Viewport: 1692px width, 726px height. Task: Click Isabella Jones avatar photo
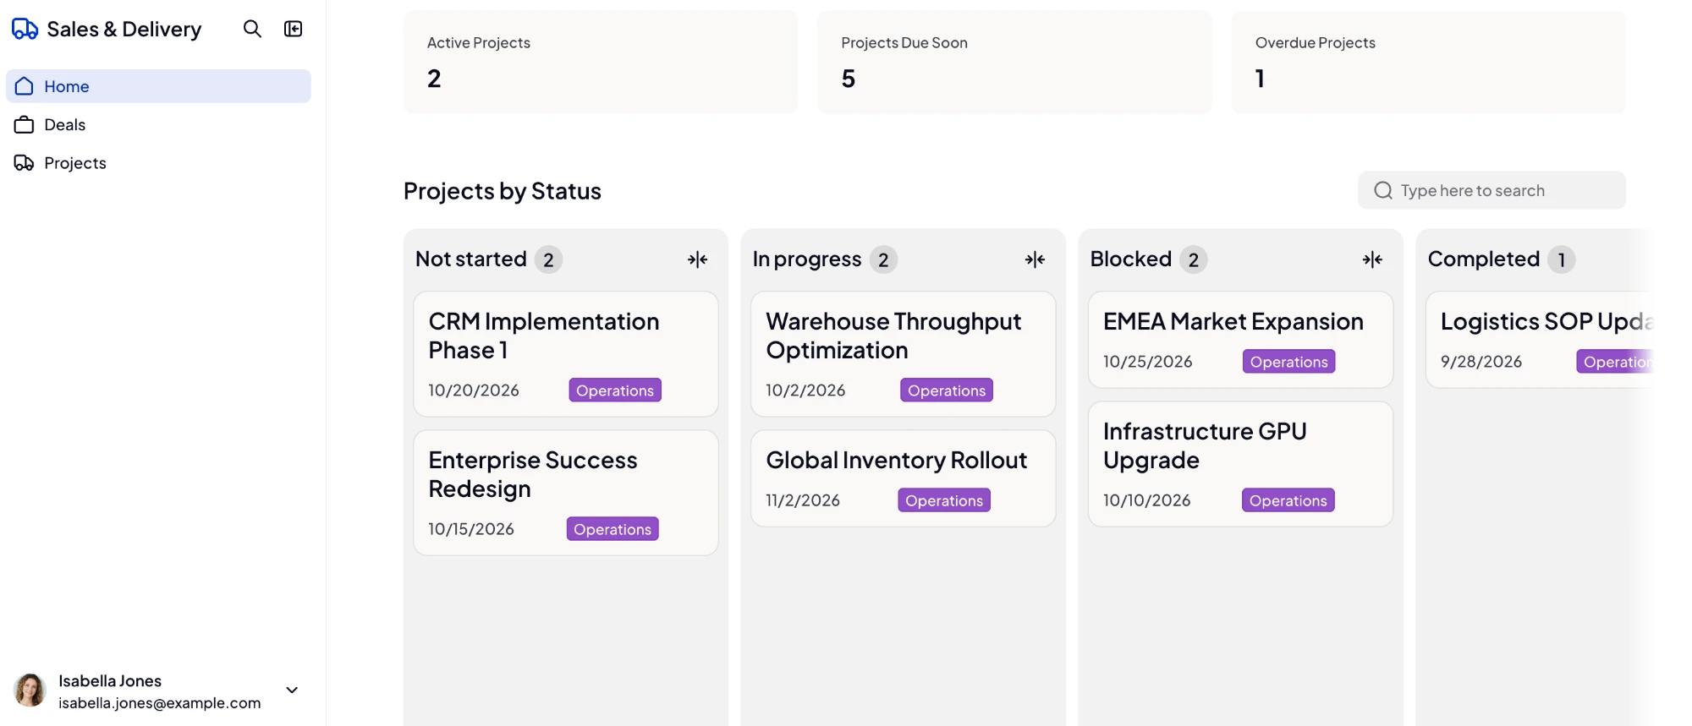coord(30,691)
